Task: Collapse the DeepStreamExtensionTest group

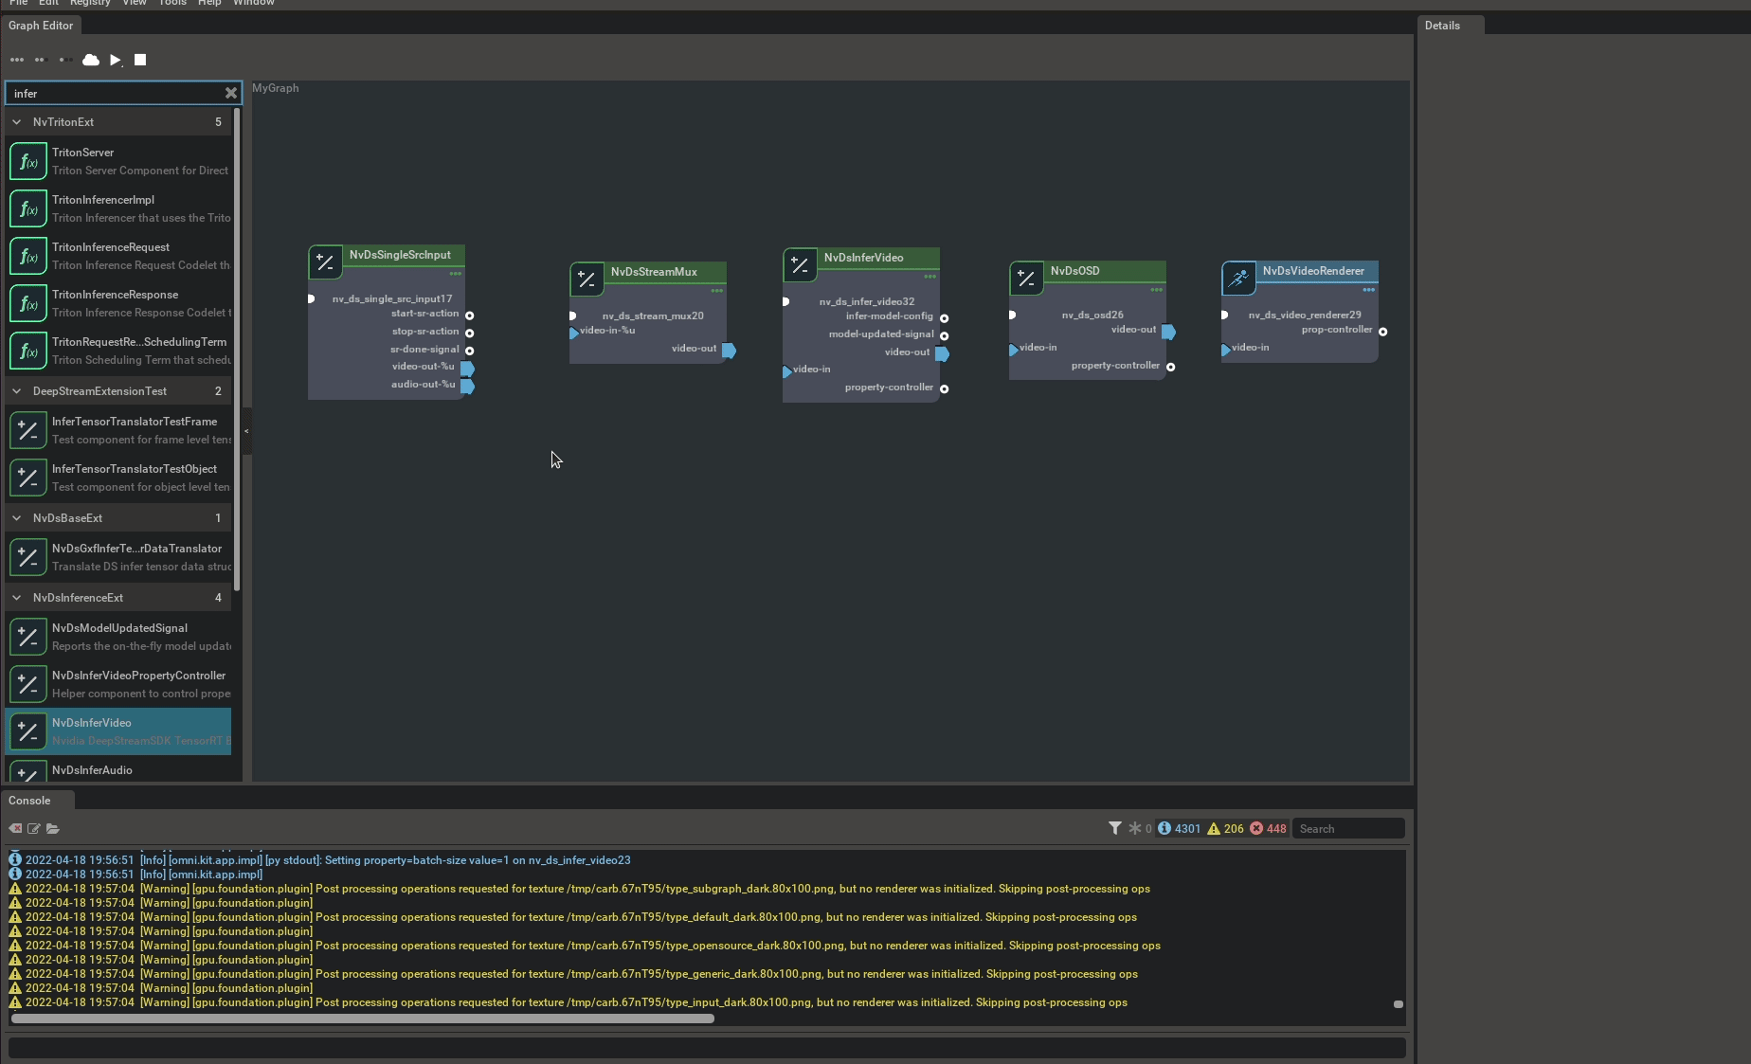Action: [16, 391]
